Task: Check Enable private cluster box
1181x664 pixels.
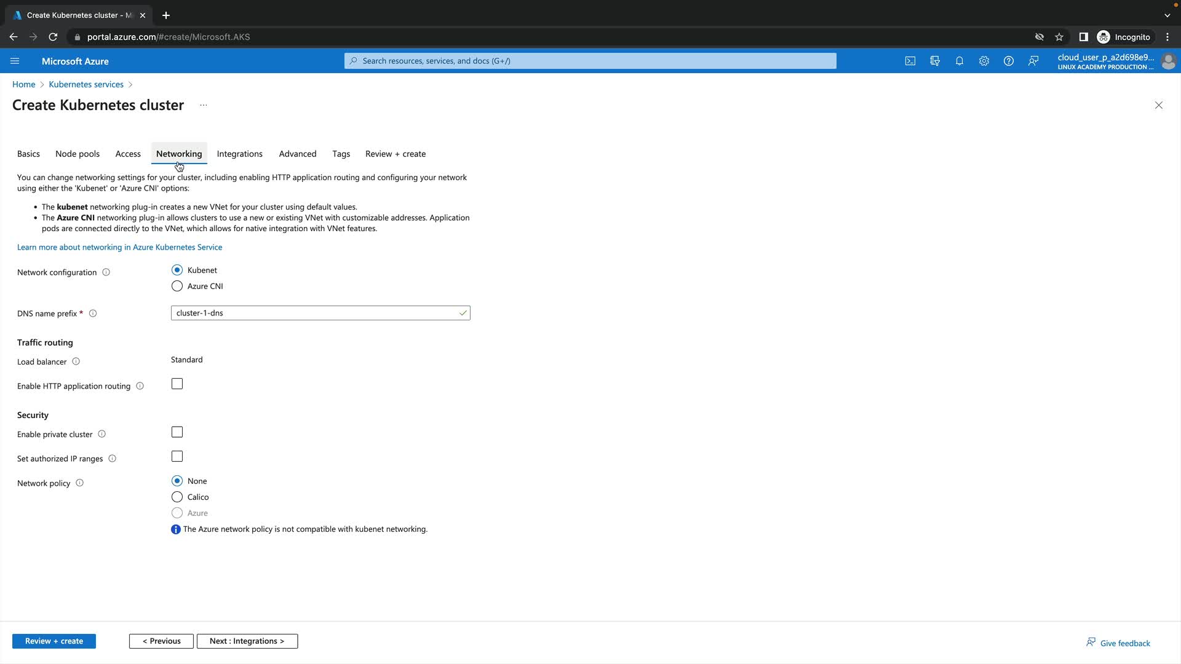Action: point(177,432)
